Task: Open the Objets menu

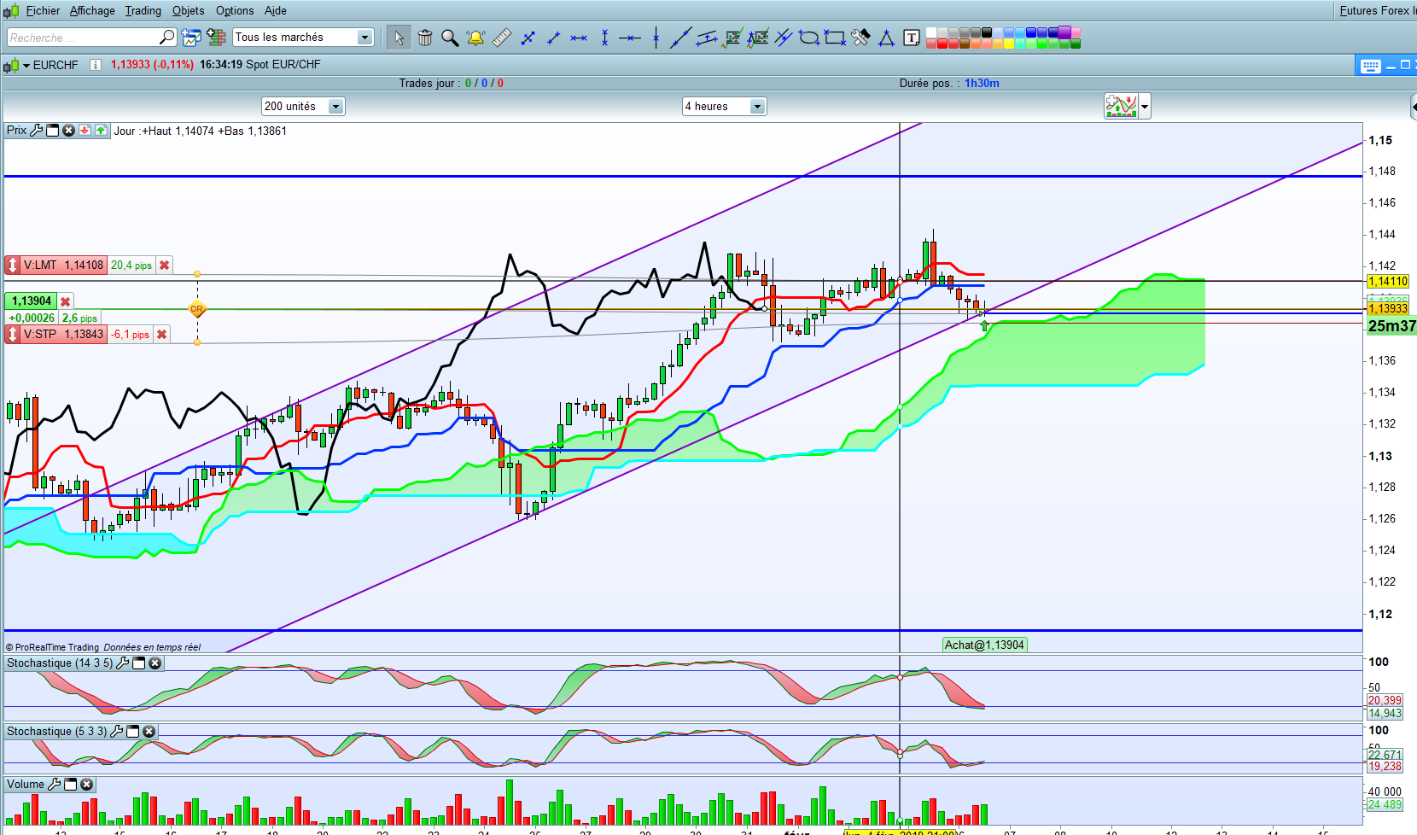Action: pyautogui.click(x=188, y=11)
